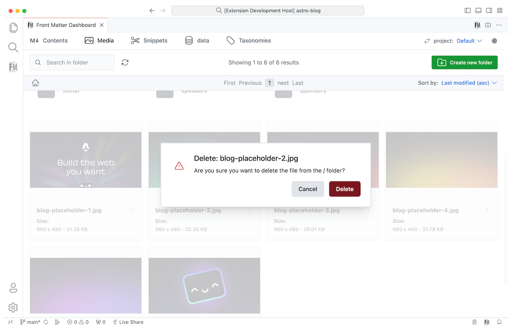512x330 pixels.
Task: Open the editor more actions ellipsis menu
Action: 499,25
